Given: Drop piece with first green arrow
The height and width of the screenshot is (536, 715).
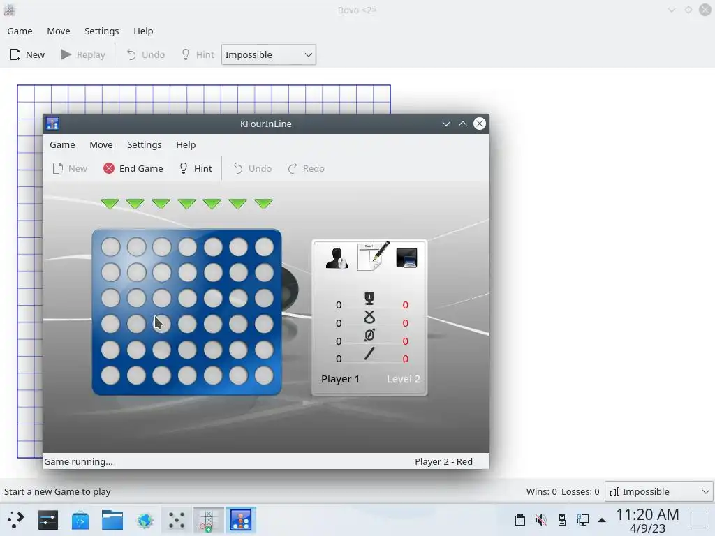Looking at the screenshot, I should pos(110,203).
